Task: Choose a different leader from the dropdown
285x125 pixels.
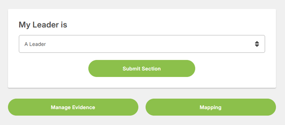Action: click(142, 44)
